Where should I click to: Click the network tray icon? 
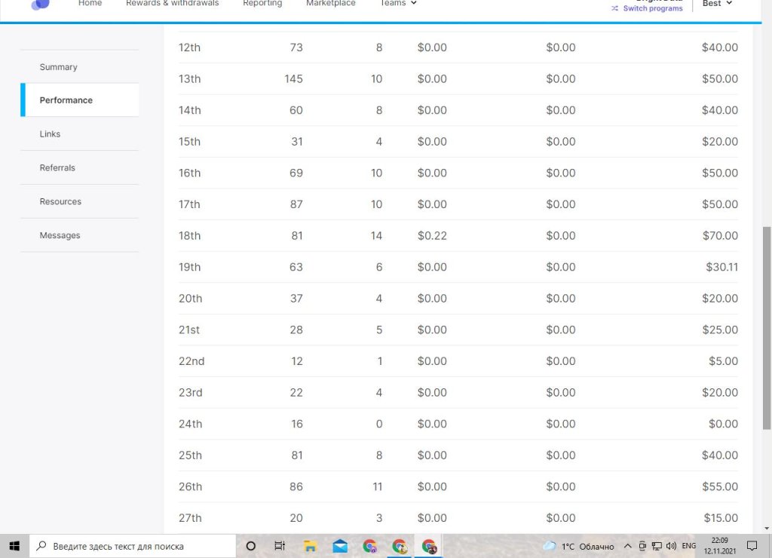tap(657, 546)
